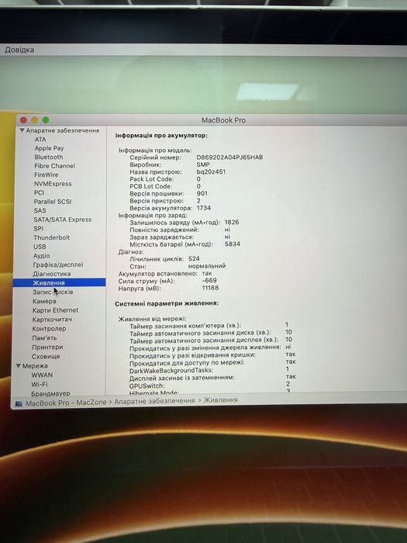Open SATA/SATA Express entry
Image resolution: width=407 pixels, height=543 pixels.
point(63,220)
